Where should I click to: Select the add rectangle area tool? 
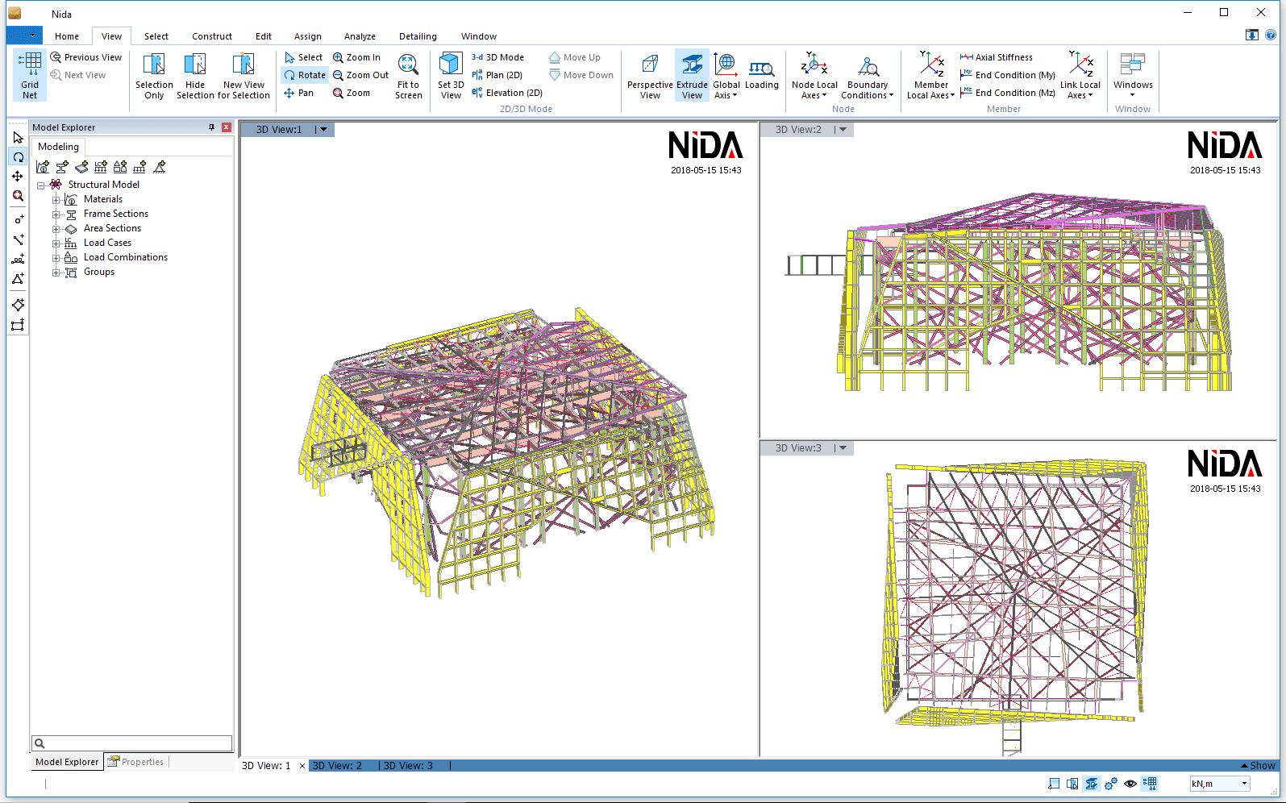click(x=18, y=325)
